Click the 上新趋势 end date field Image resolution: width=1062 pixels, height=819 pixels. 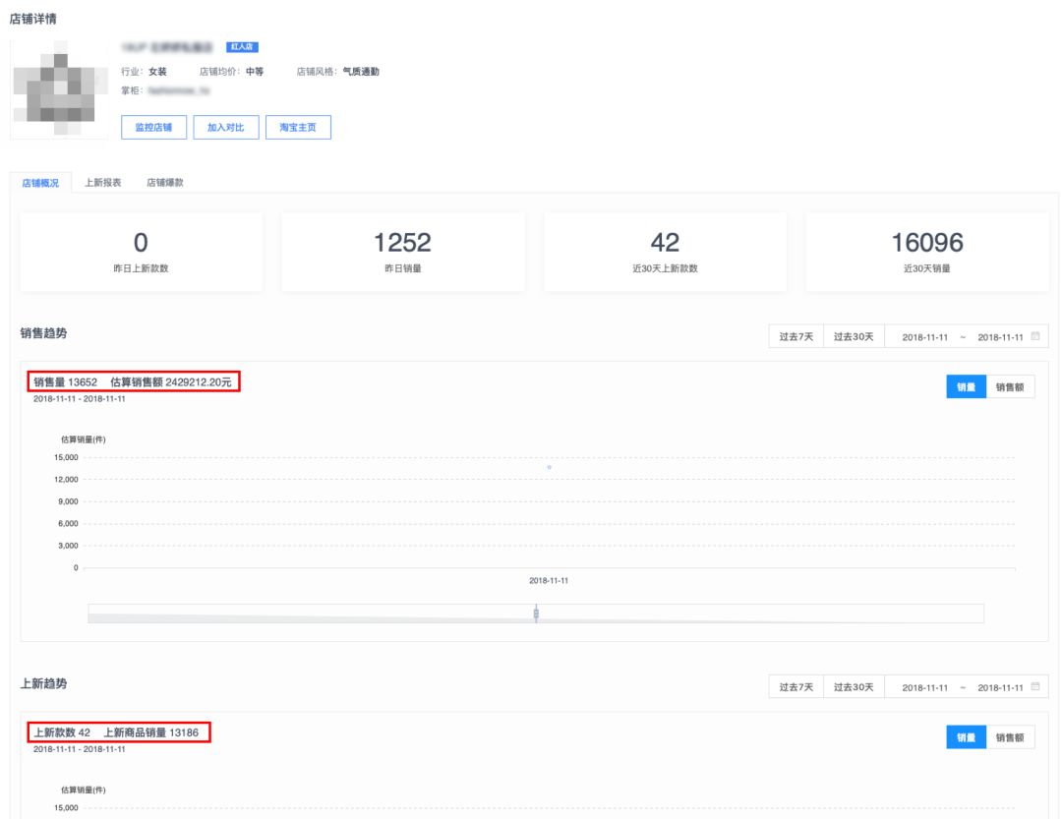1000,687
